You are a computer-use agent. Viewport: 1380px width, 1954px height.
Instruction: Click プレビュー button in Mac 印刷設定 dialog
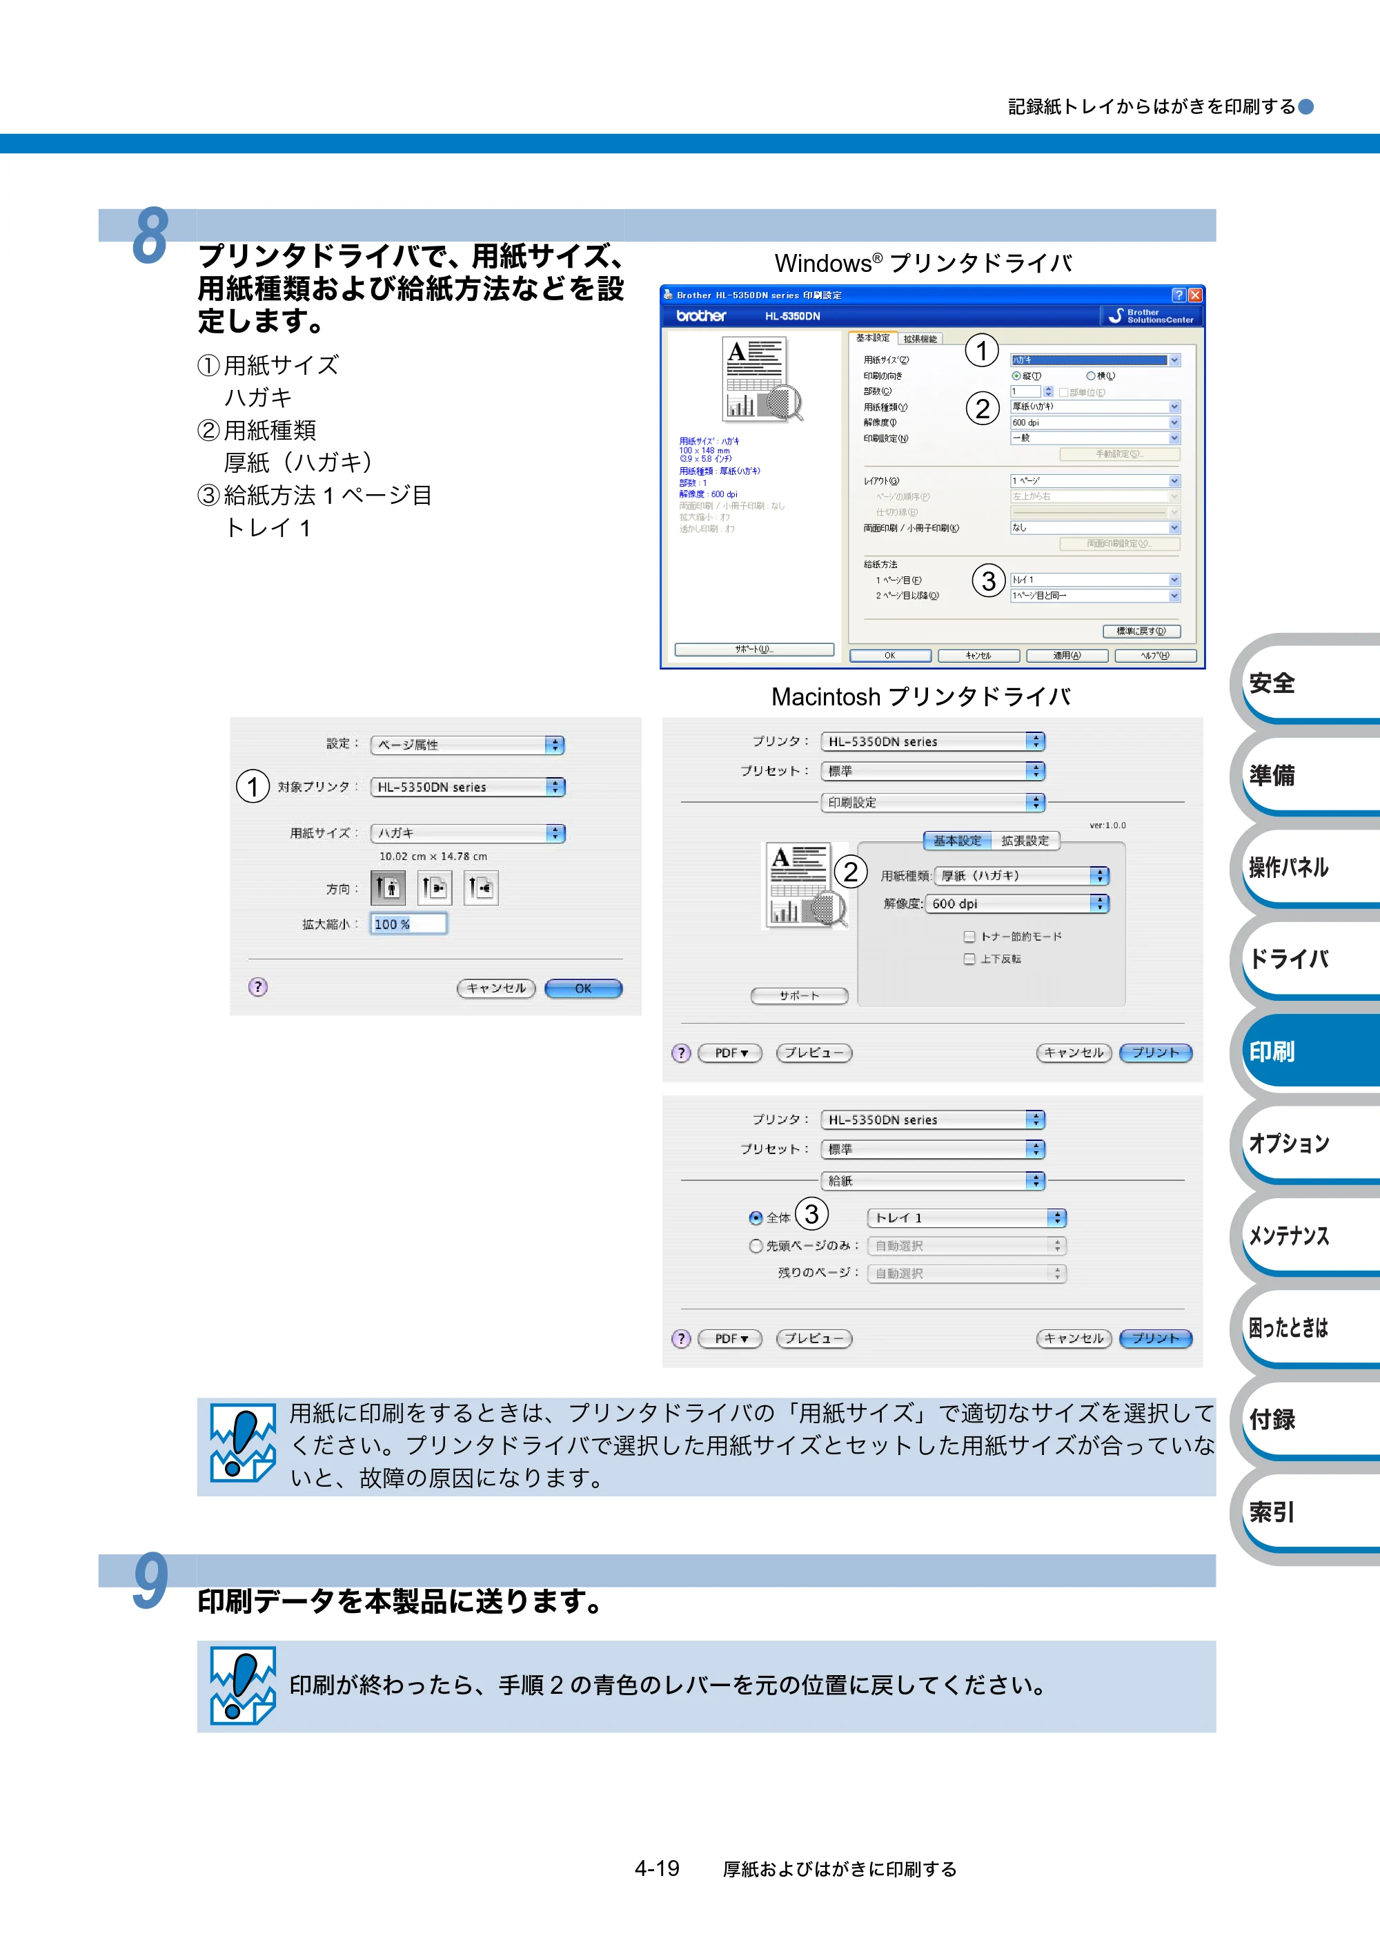pyautogui.click(x=814, y=1053)
